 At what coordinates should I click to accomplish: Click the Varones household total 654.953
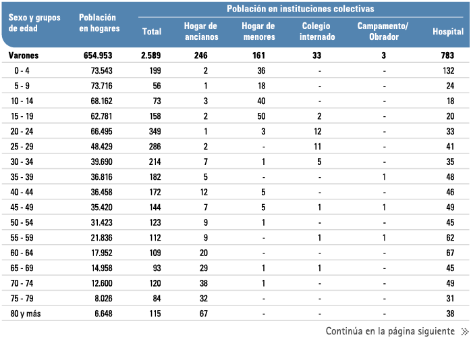click(98, 55)
